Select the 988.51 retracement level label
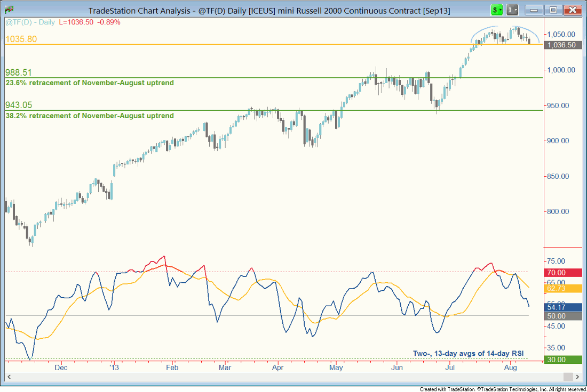This screenshot has width=587, height=392. [x=19, y=72]
